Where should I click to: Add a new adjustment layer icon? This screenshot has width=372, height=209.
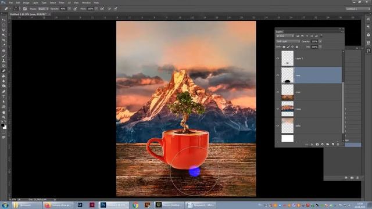322,145
